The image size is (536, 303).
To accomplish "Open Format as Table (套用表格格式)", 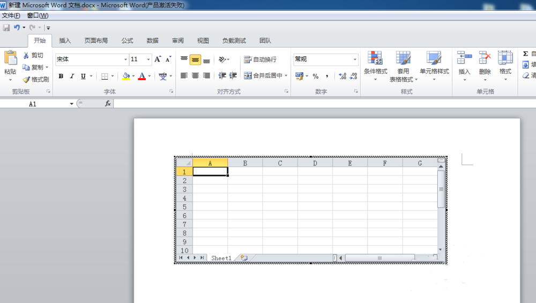I will point(404,66).
